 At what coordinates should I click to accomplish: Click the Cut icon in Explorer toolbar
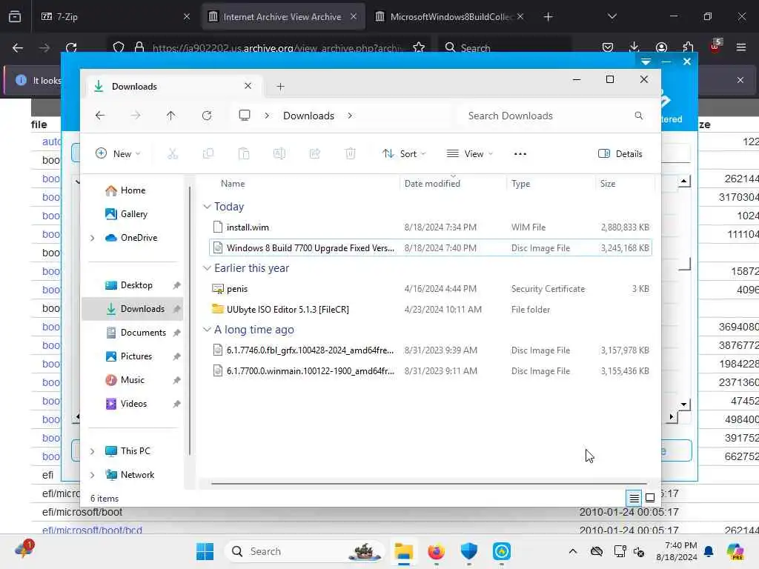(x=173, y=154)
